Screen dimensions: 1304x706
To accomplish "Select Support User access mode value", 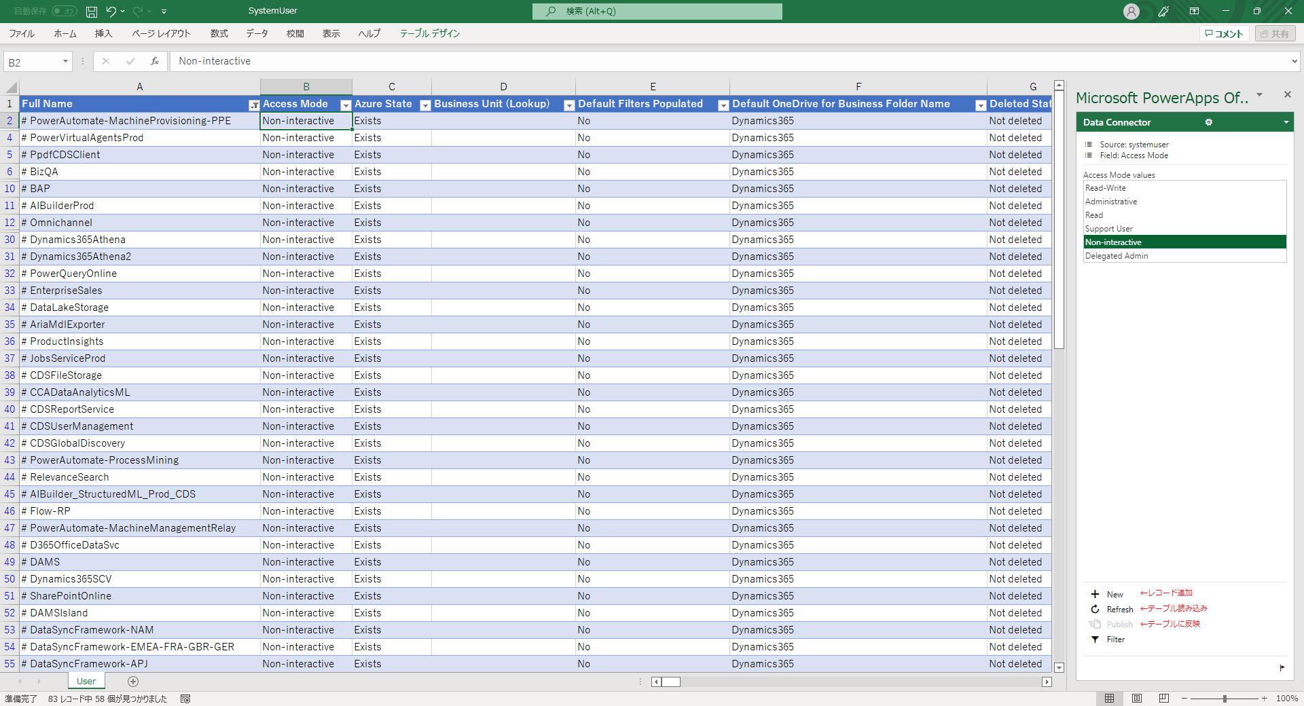I will (x=1184, y=229).
